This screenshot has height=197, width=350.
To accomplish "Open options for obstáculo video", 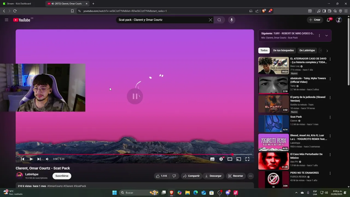I will (330, 79).
